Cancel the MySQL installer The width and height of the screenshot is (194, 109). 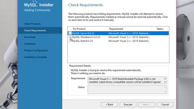165,104
